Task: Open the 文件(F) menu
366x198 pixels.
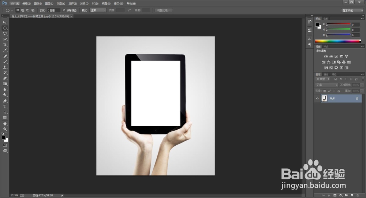Action: (x=15, y=4)
